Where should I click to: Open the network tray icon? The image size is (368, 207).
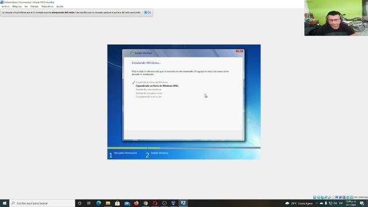331,203
